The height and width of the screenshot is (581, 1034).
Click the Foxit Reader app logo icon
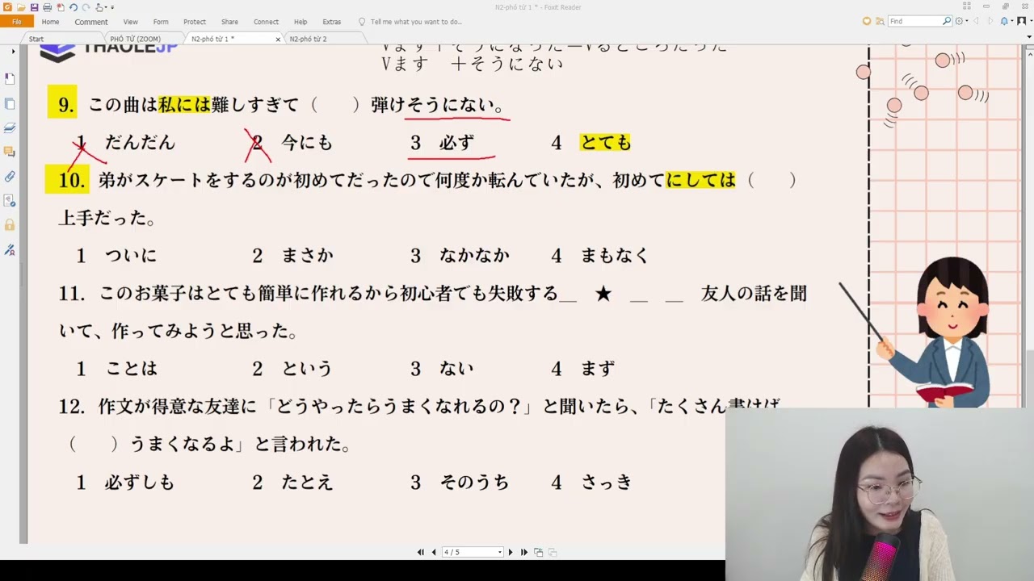(7, 7)
